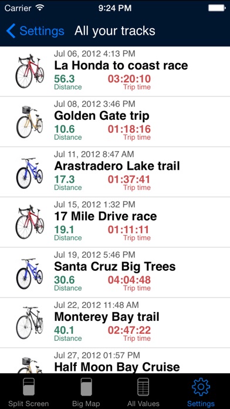Screen dimensions: 230x409
Task: Tap the blue mountain bike on Arastradero track
Action: (x=29, y=173)
